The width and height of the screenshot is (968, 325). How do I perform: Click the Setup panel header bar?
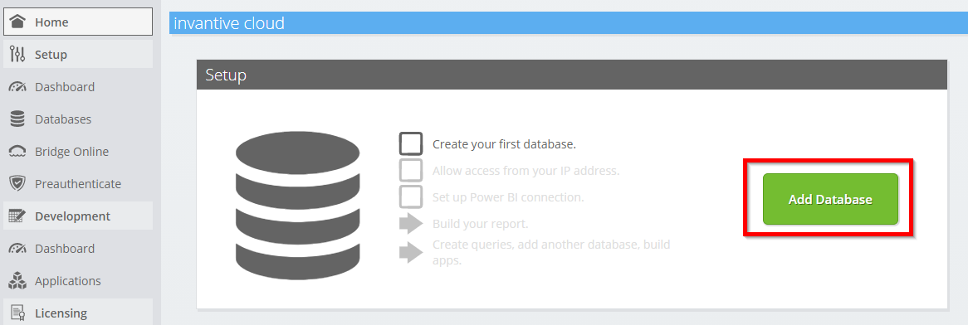(572, 75)
